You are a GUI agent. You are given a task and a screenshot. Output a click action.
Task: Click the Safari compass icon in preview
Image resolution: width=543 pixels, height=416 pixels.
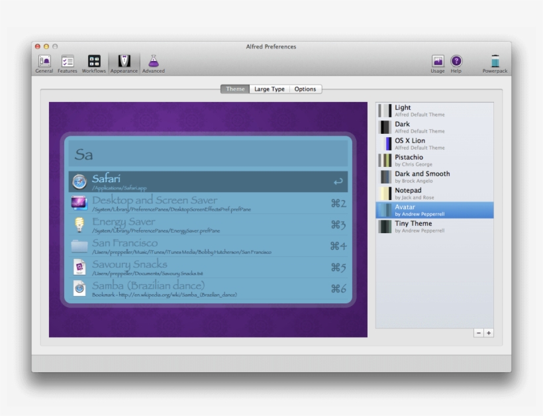(x=79, y=182)
